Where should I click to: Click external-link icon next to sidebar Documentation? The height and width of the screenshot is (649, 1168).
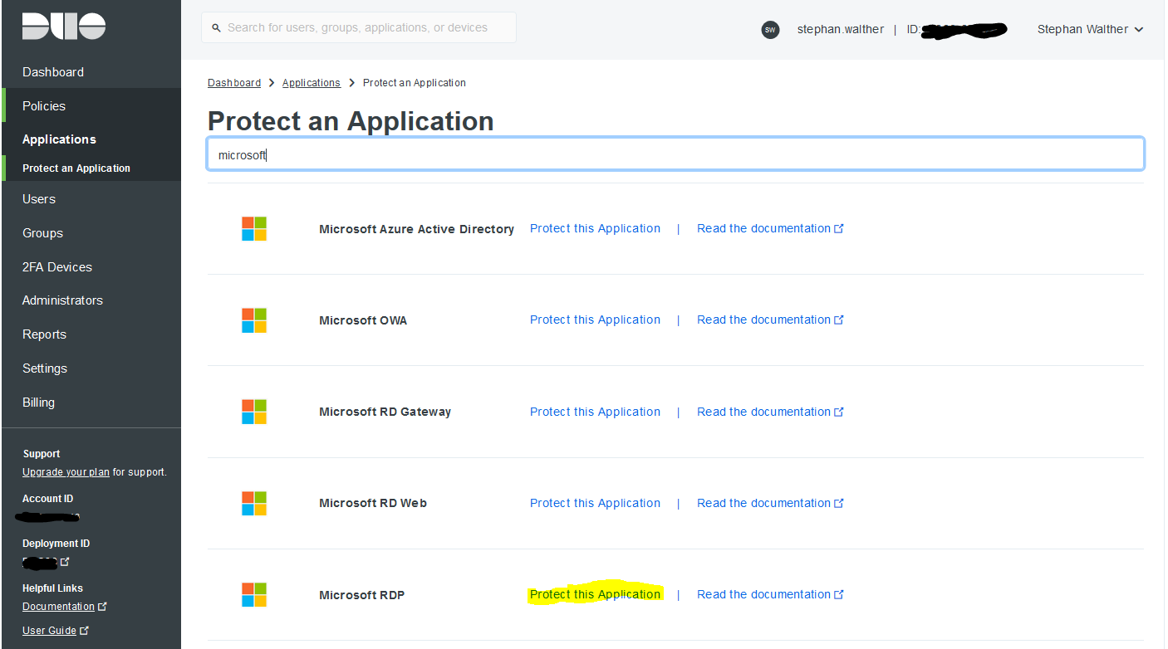[102, 607]
